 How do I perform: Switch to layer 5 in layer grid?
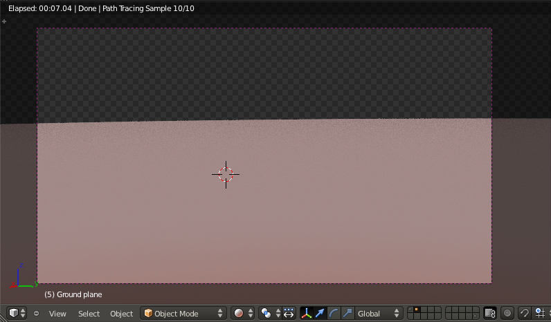point(437,310)
